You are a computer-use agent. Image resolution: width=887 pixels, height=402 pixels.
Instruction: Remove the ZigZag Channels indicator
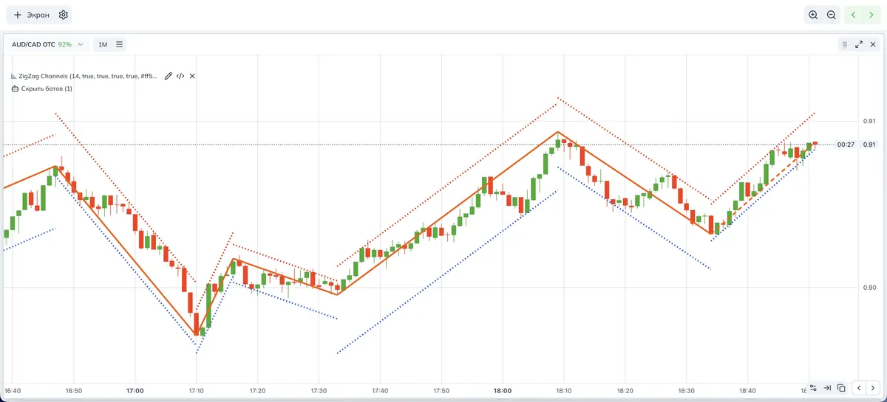[x=192, y=76]
